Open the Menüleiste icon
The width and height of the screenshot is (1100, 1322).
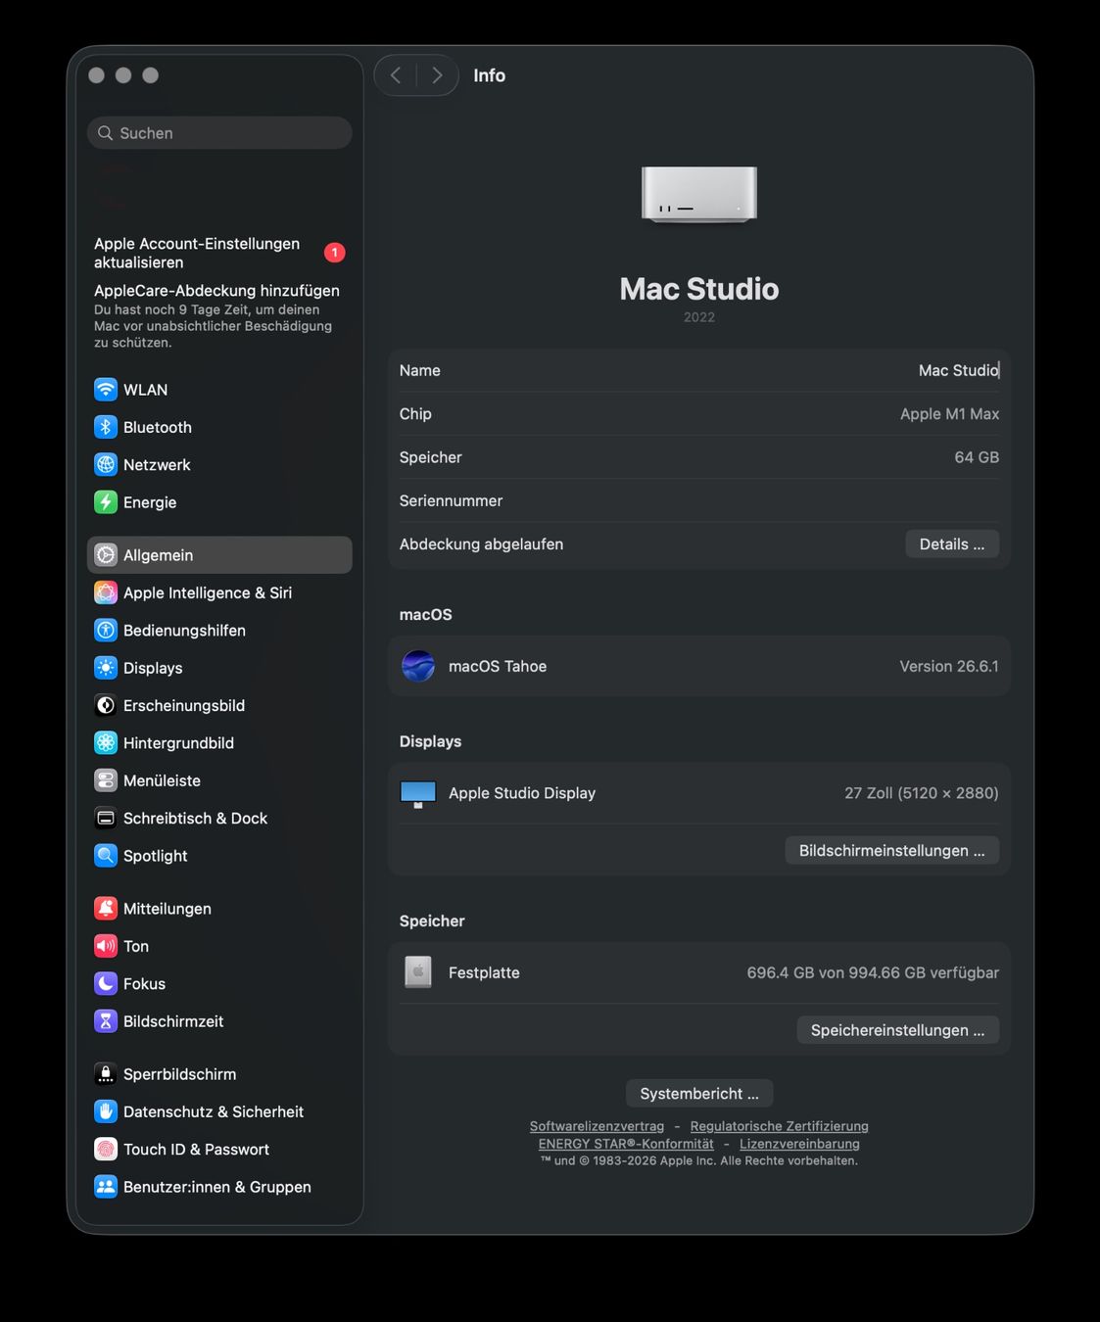(x=106, y=780)
